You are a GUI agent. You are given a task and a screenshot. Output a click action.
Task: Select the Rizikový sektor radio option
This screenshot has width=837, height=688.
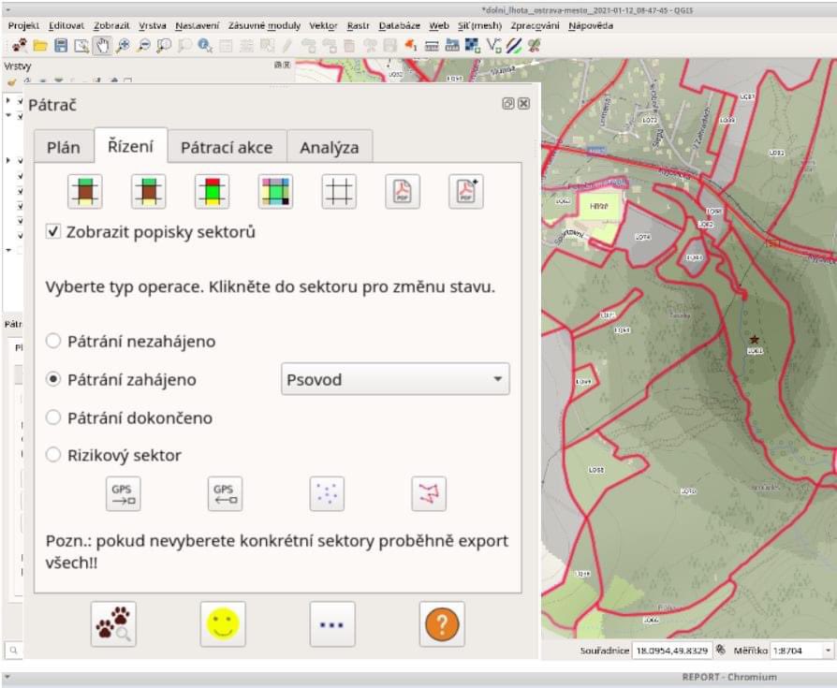pyautogui.click(x=53, y=455)
